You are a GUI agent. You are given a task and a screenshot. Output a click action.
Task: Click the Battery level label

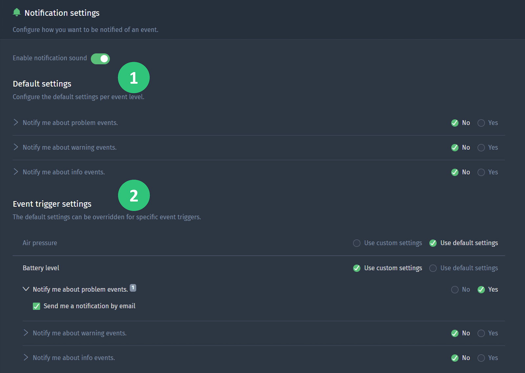(41, 268)
